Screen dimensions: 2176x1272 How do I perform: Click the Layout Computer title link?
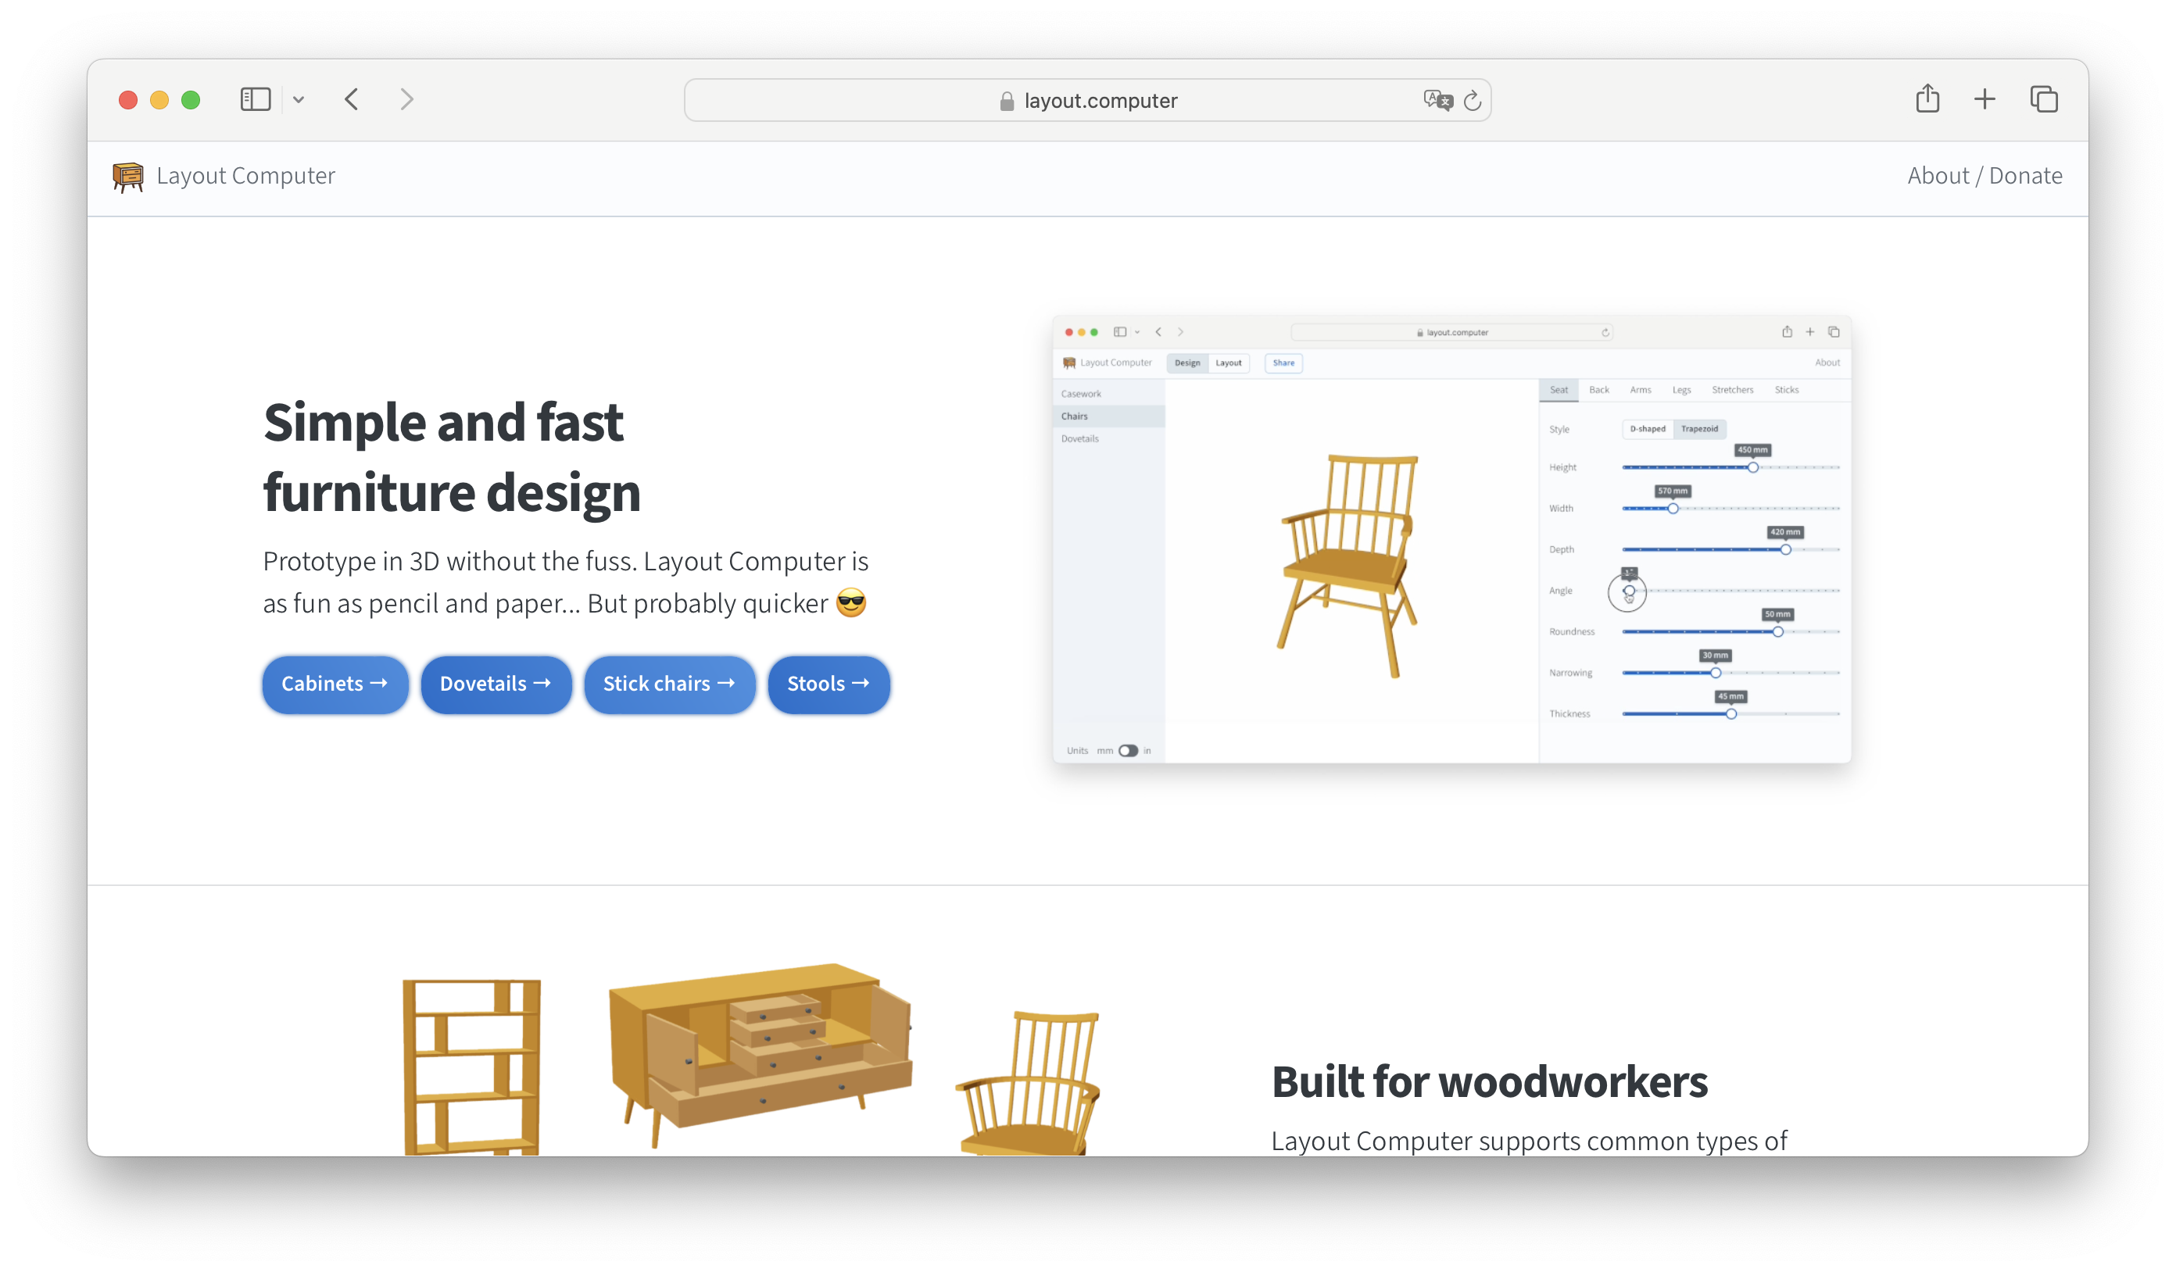(245, 176)
